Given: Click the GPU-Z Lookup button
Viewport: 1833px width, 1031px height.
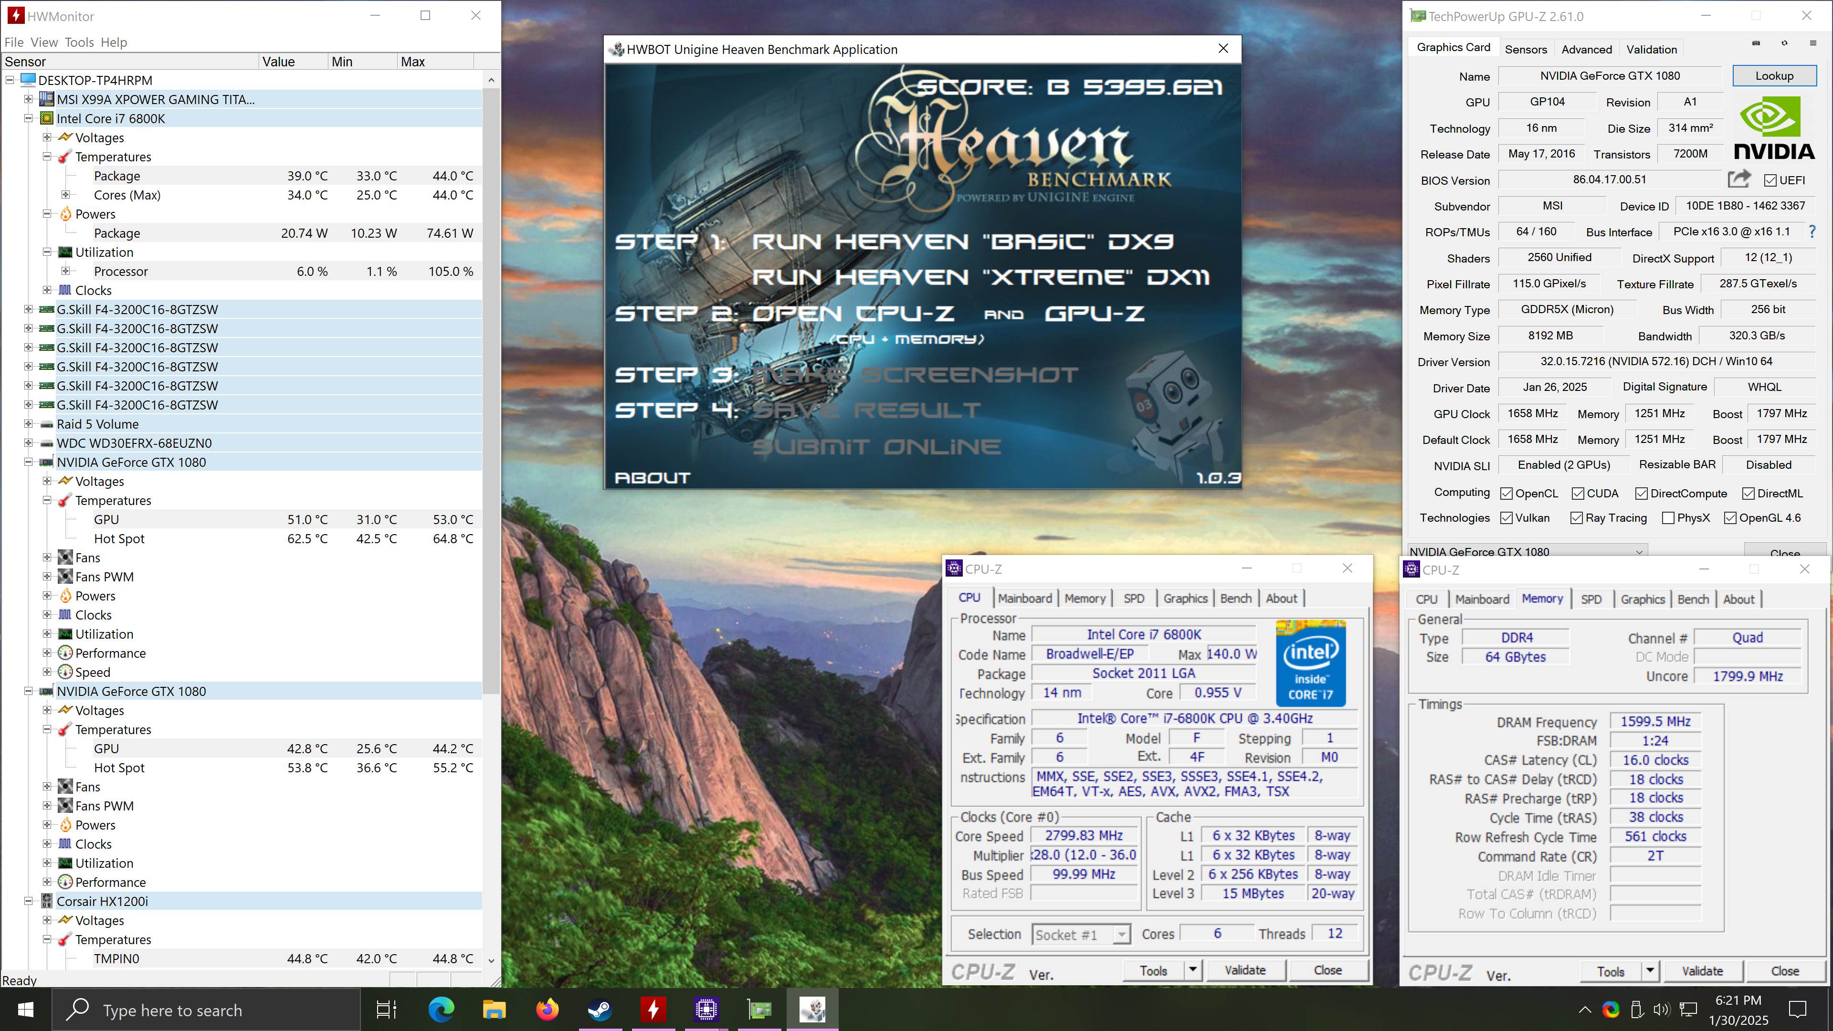Looking at the screenshot, I should click(x=1775, y=75).
